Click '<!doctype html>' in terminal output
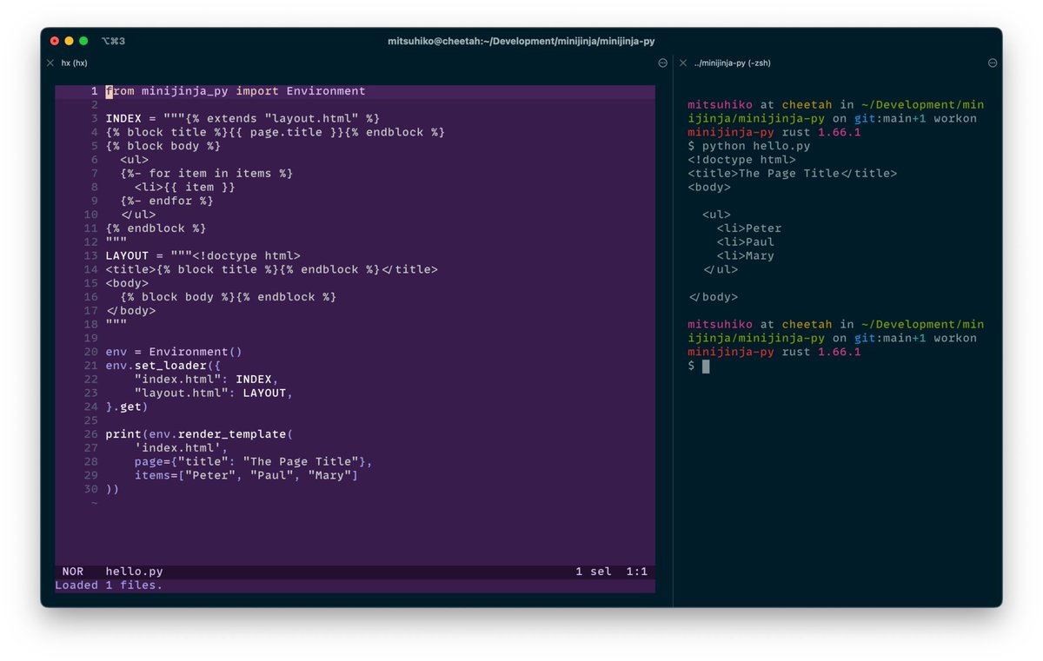Screen dimensions: 1043x661 point(741,160)
